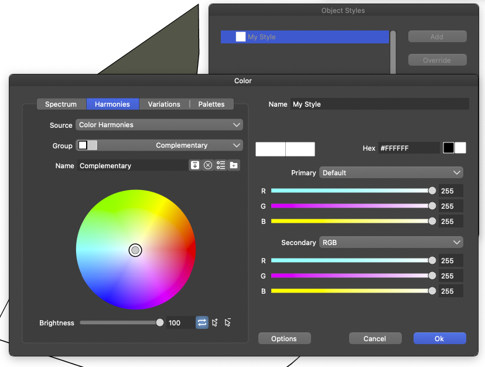Open the Secondary RGB dropdown

tap(391, 242)
